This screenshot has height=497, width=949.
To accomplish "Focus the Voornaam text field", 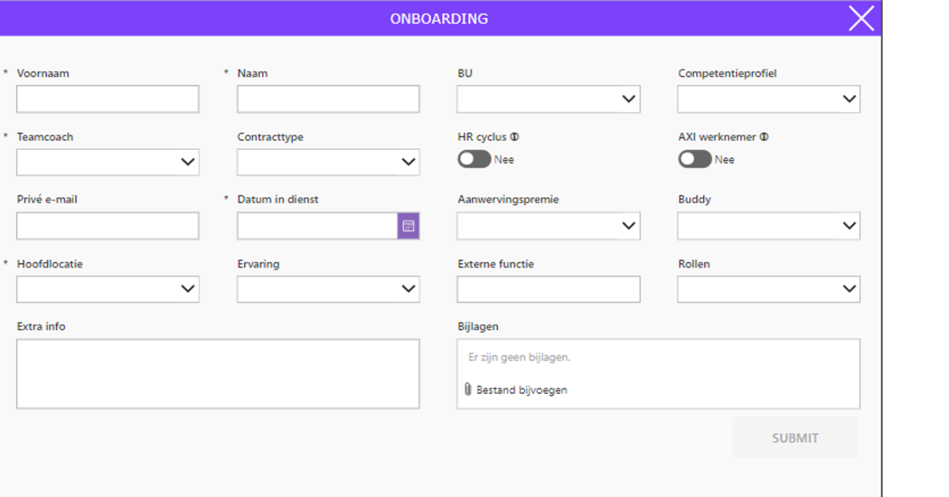I will coord(108,99).
